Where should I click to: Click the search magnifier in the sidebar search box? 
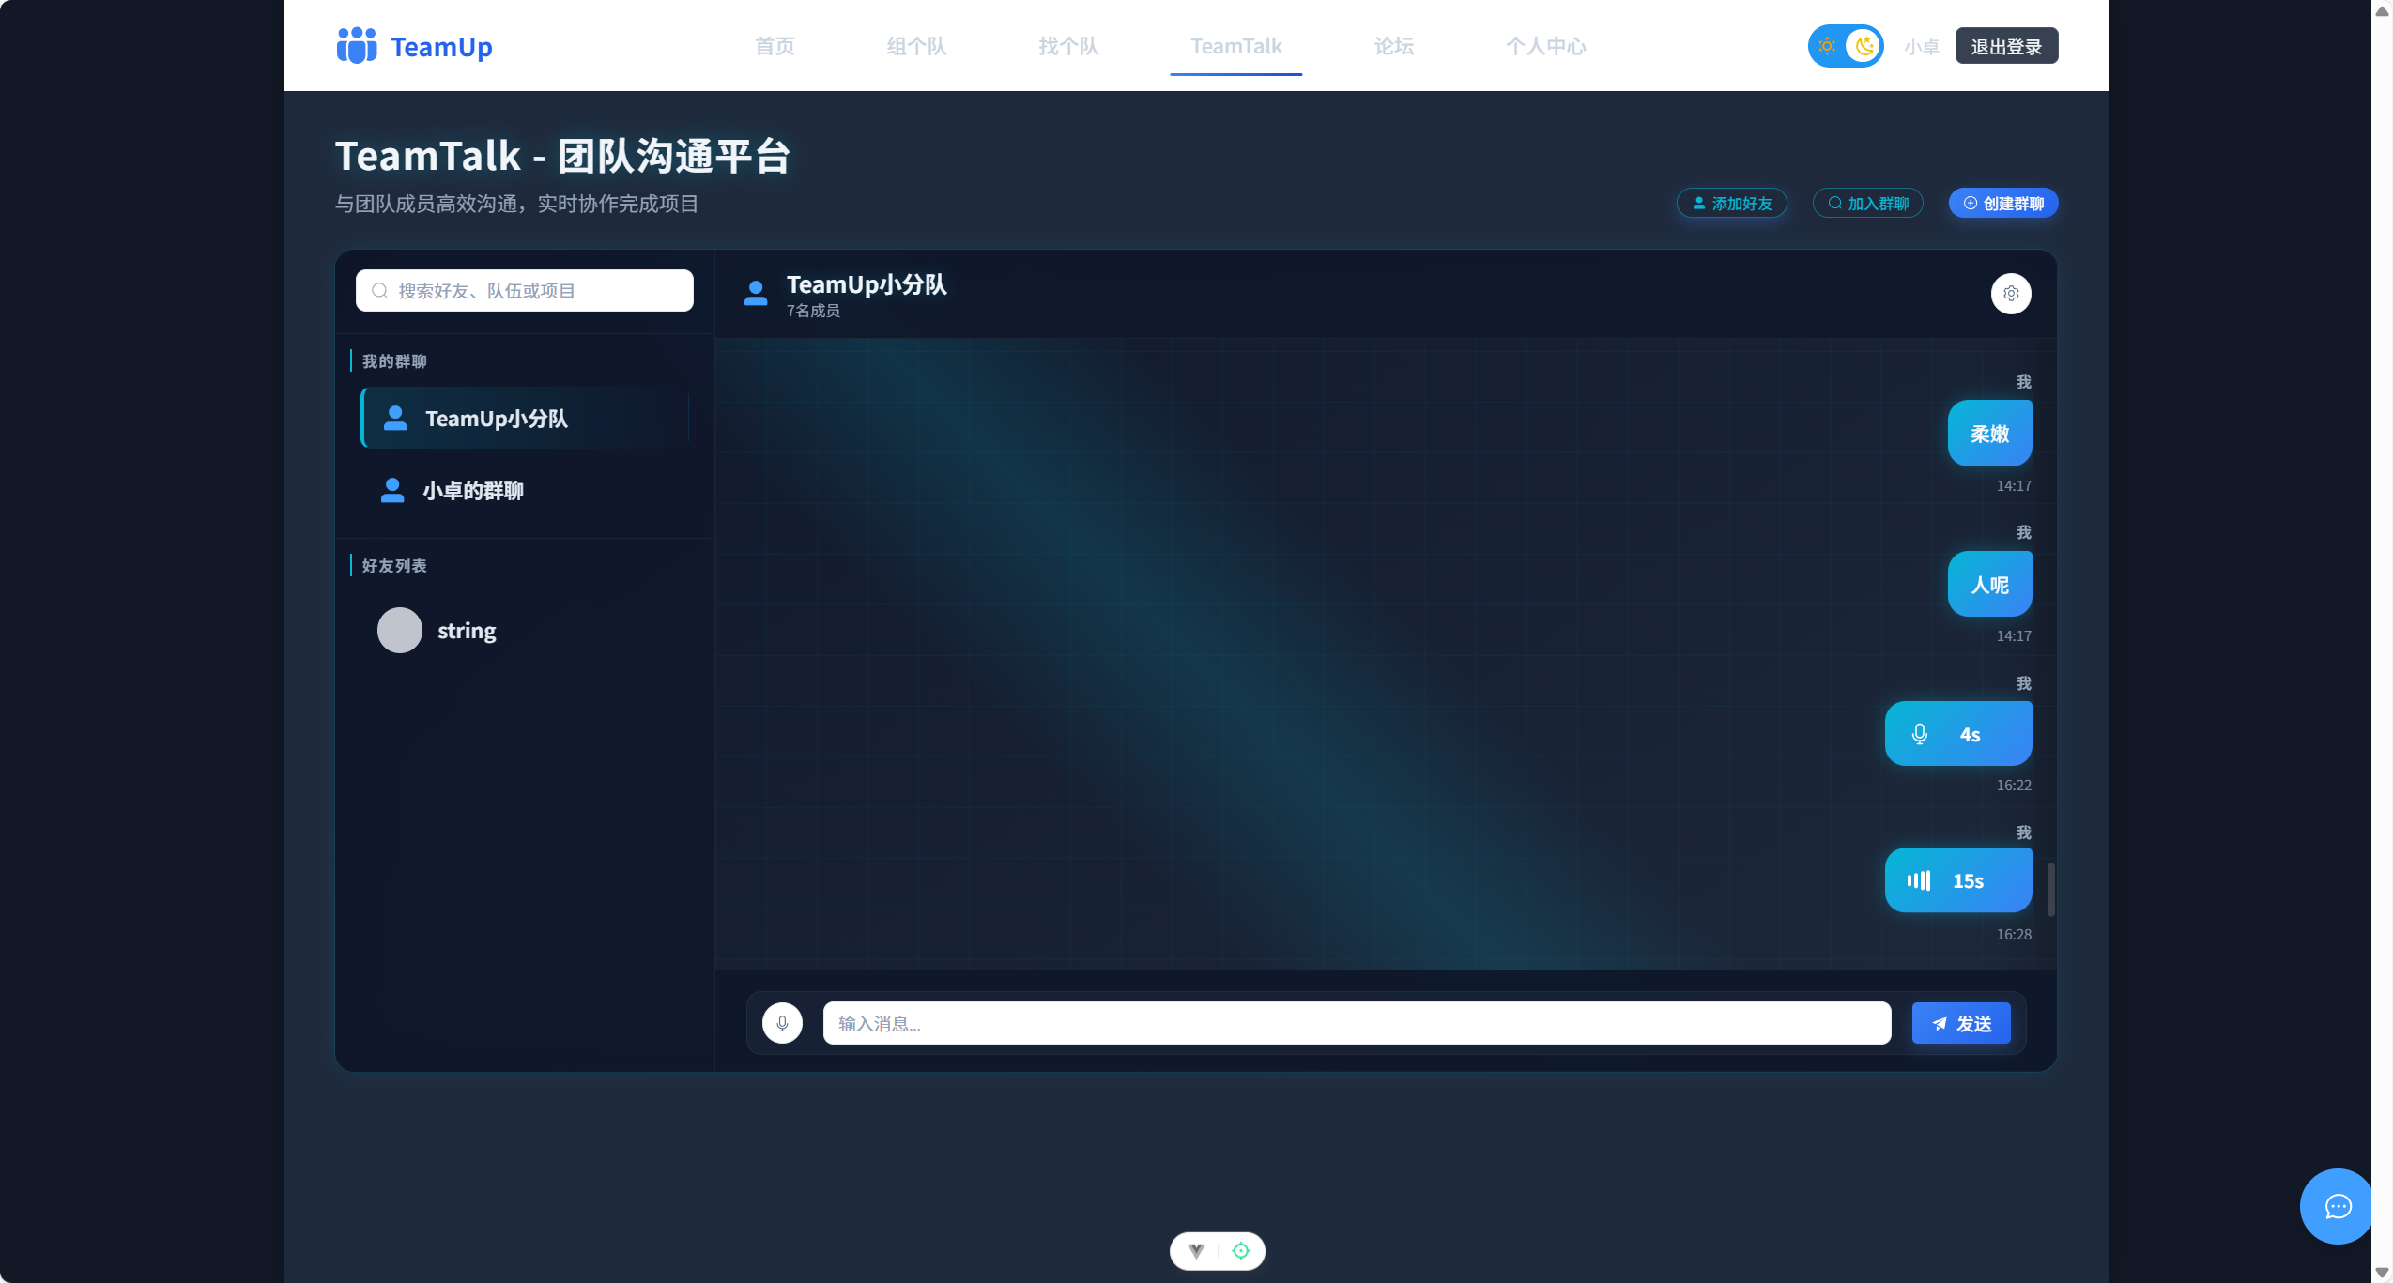[379, 290]
